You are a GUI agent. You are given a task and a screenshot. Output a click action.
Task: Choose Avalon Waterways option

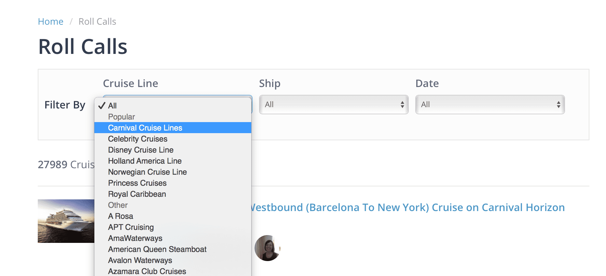coord(172,260)
